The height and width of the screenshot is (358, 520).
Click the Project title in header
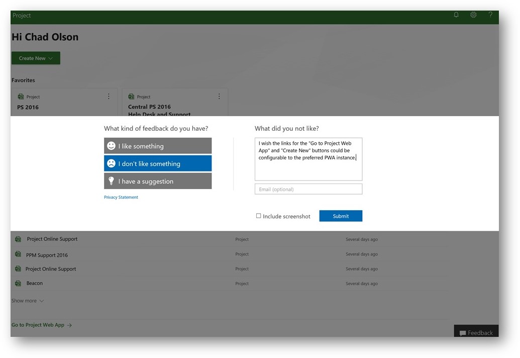tap(22, 15)
